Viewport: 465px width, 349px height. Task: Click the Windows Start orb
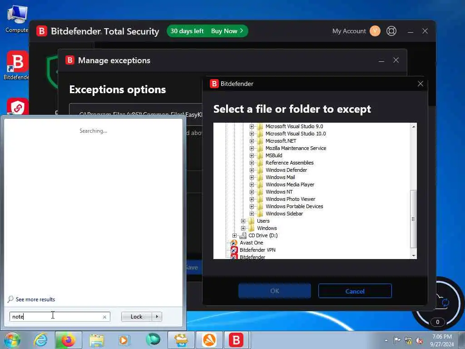pos(12,340)
